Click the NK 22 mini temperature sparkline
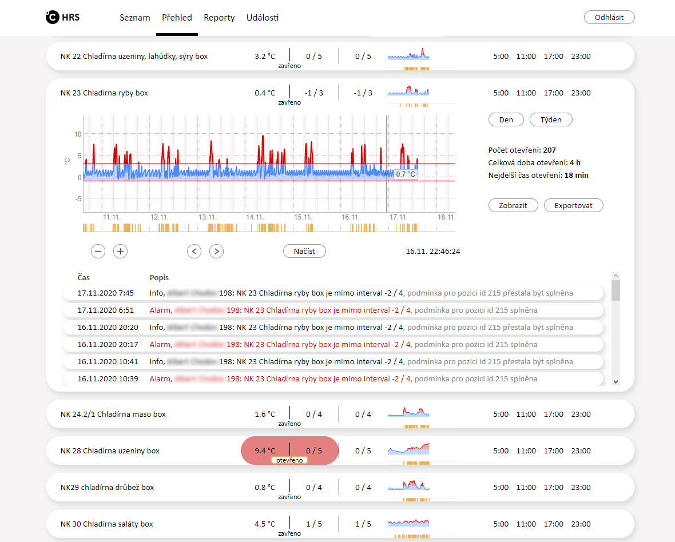This screenshot has height=542, width=675. click(x=408, y=54)
